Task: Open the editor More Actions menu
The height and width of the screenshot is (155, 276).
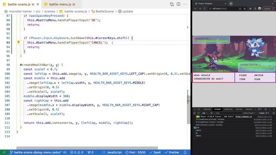Action: (x=185, y=4)
